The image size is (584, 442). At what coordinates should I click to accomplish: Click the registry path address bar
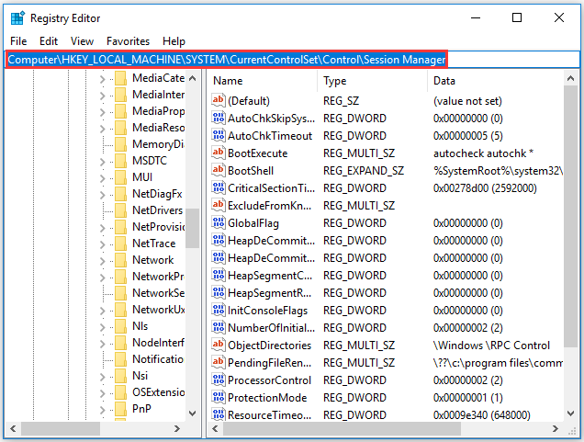(292, 60)
